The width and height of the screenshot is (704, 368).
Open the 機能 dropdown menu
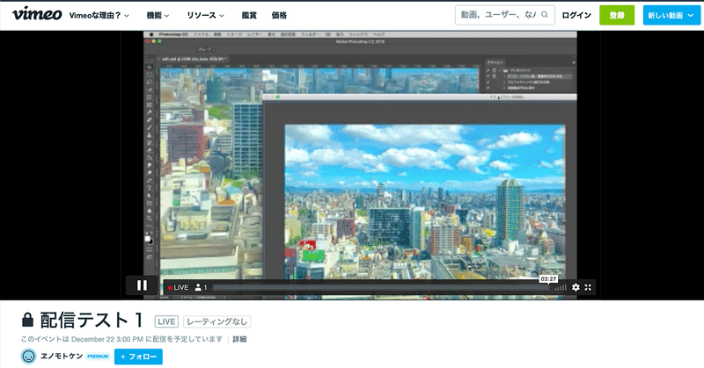click(x=158, y=15)
